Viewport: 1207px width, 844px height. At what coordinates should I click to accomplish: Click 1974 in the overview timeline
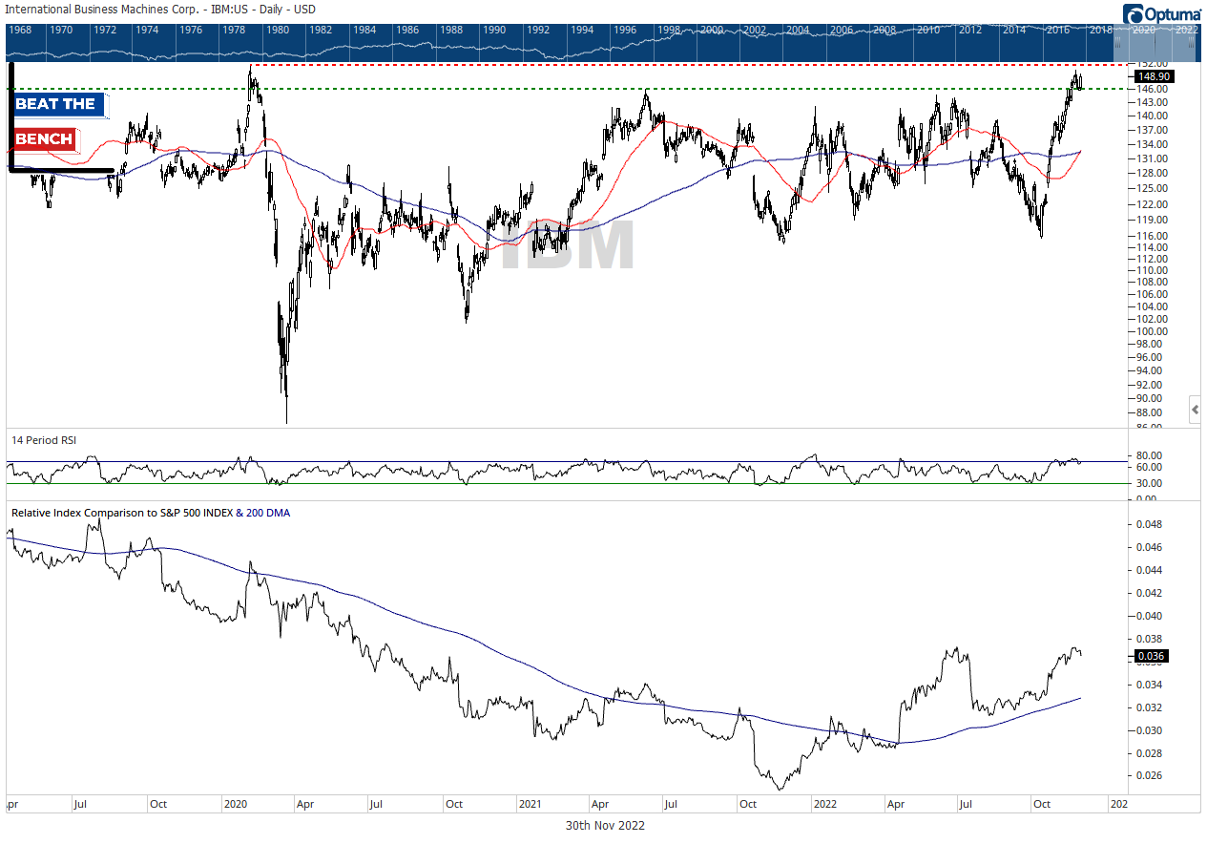point(148,31)
